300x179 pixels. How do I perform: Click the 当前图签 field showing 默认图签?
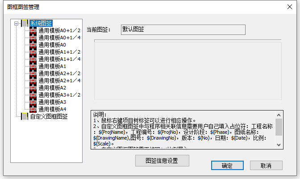[183, 30]
